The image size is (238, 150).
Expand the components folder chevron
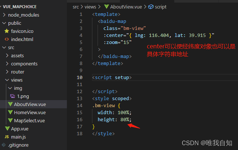pos(7,64)
